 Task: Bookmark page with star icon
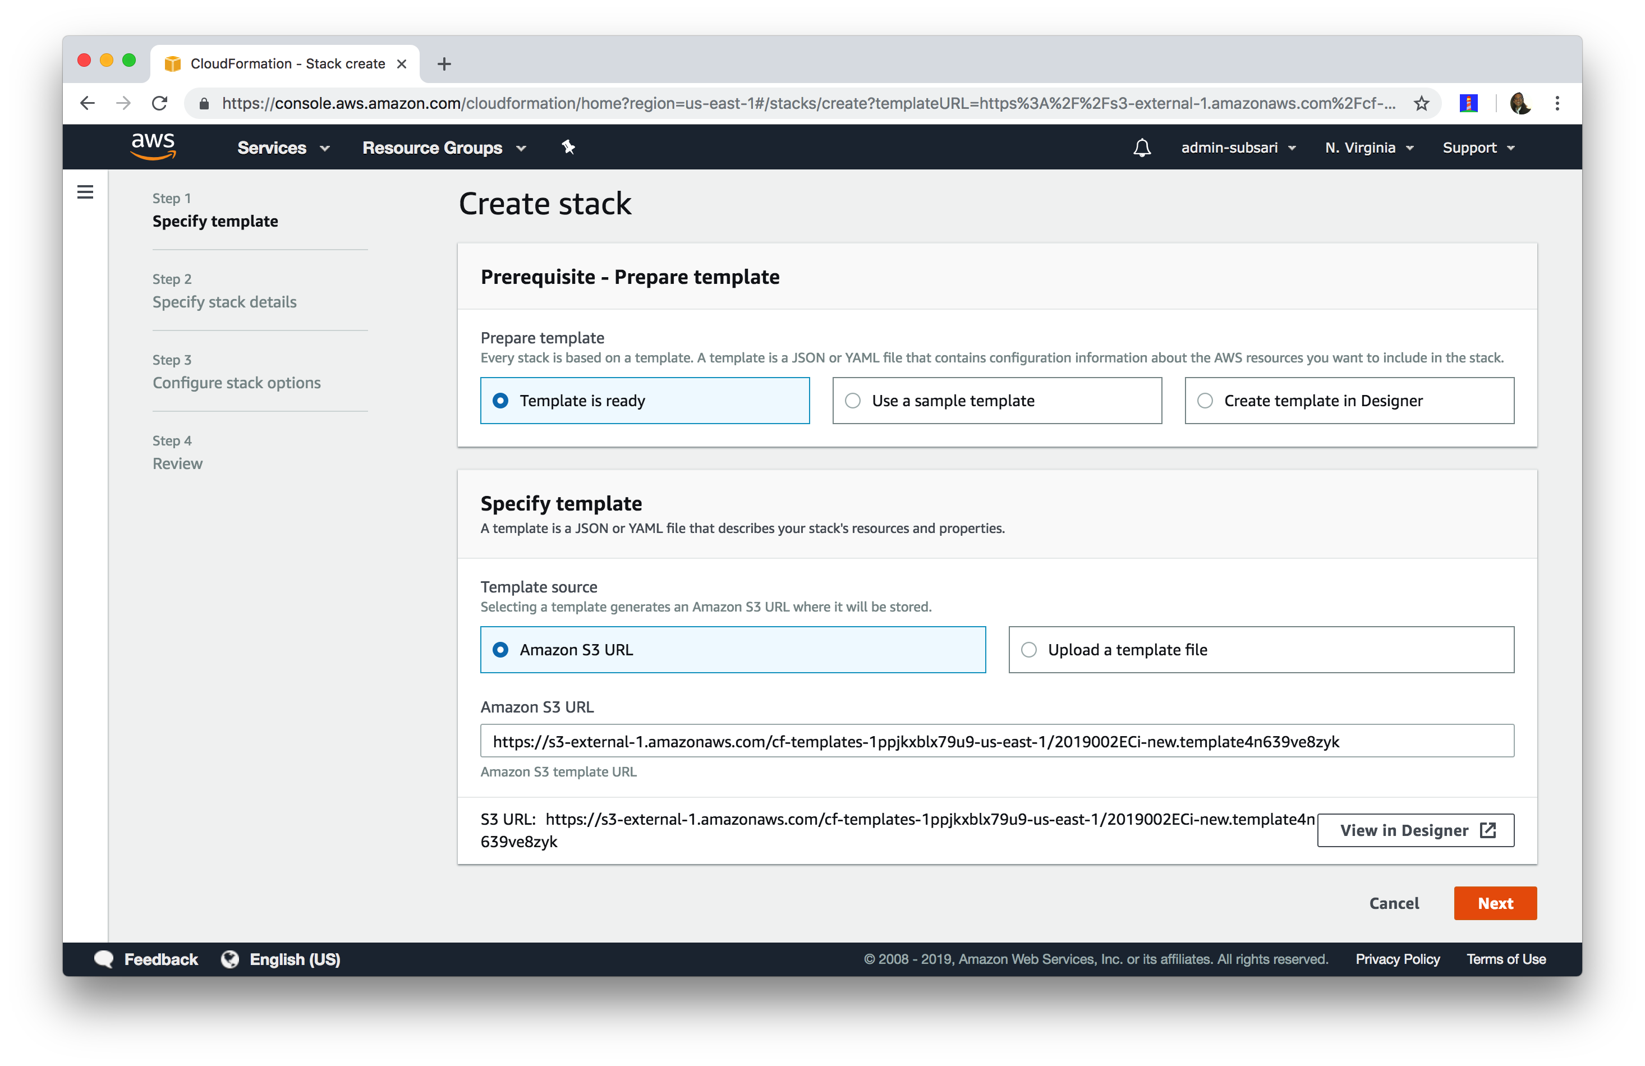pos(1421,104)
